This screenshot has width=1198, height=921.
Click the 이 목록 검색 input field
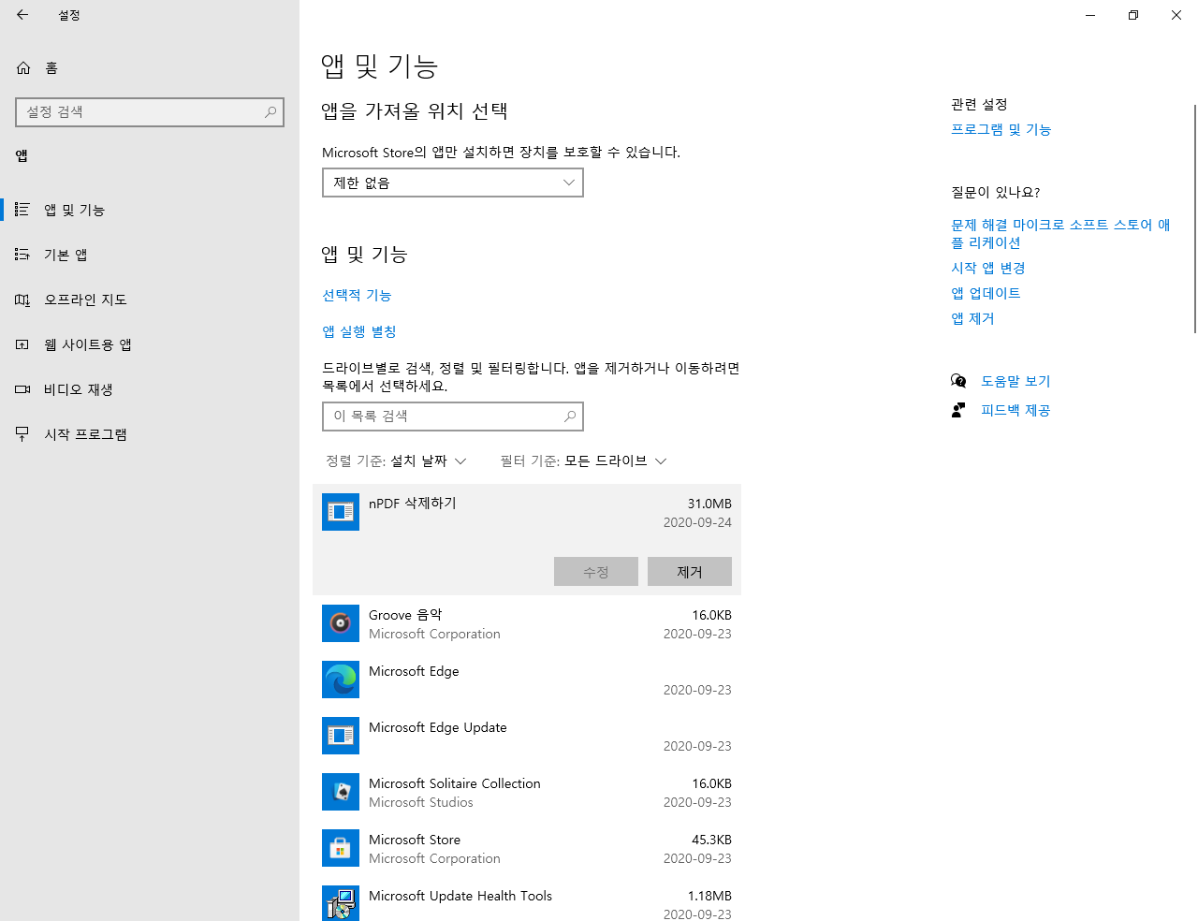tap(453, 417)
